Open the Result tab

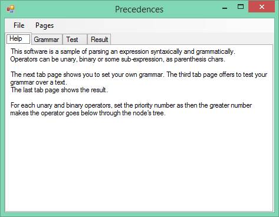coord(99,40)
